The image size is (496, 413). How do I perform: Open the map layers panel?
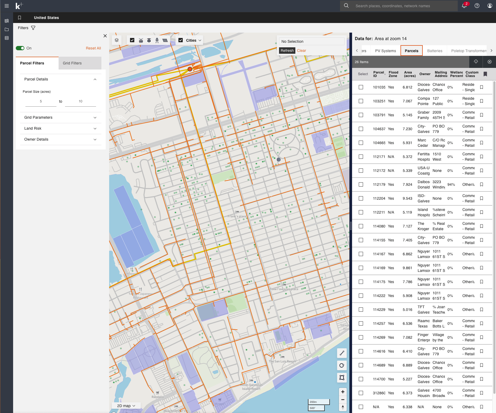[117, 40]
